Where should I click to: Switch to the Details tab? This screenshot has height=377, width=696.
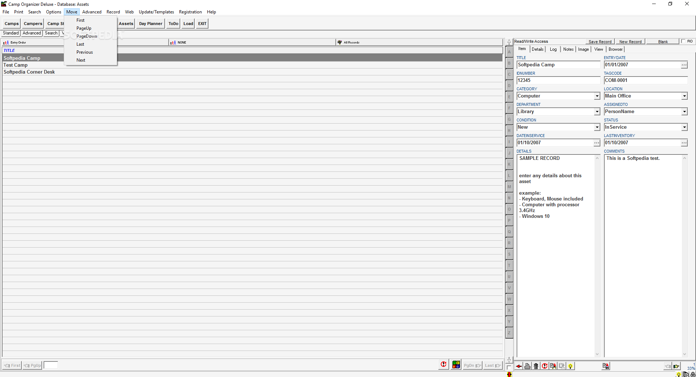point(538,49)
